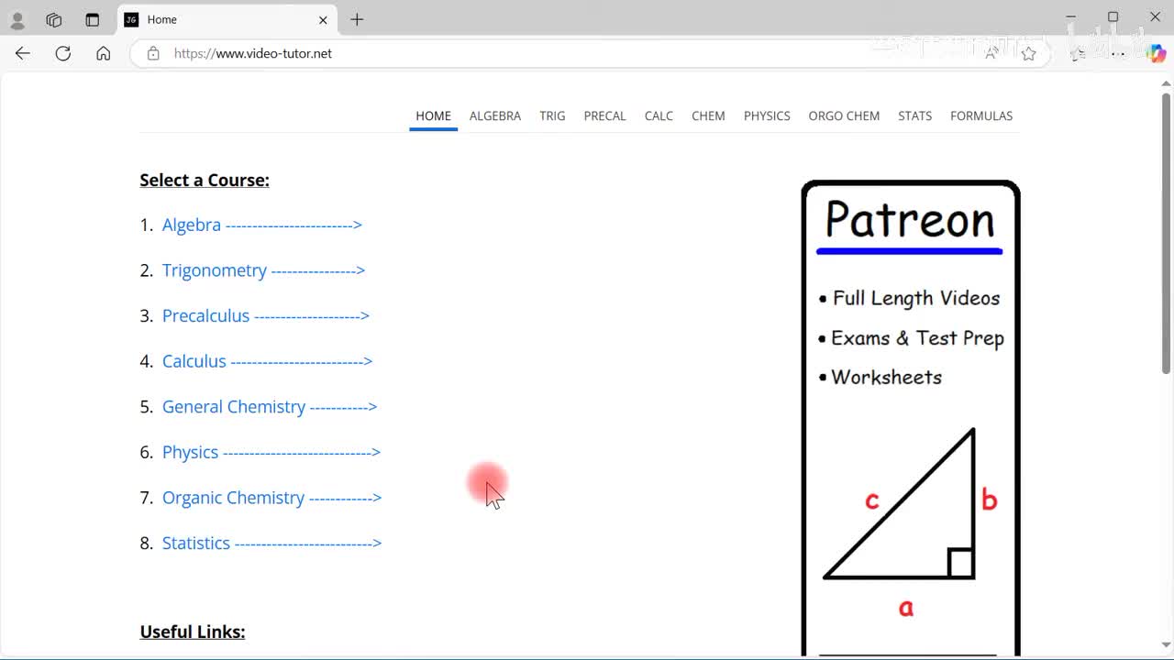Open the tab actions menu icon
This screenshot has width=1174, height=660.
(x=92, y=19)
